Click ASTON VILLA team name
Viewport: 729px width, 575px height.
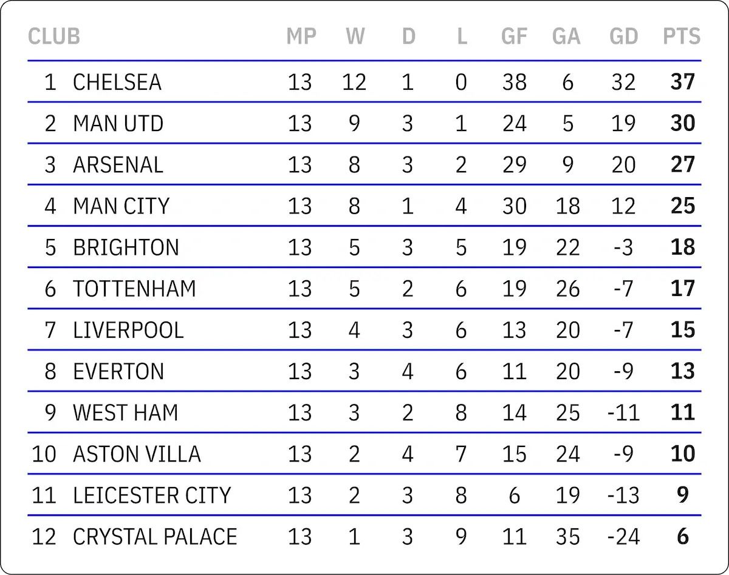137,453
